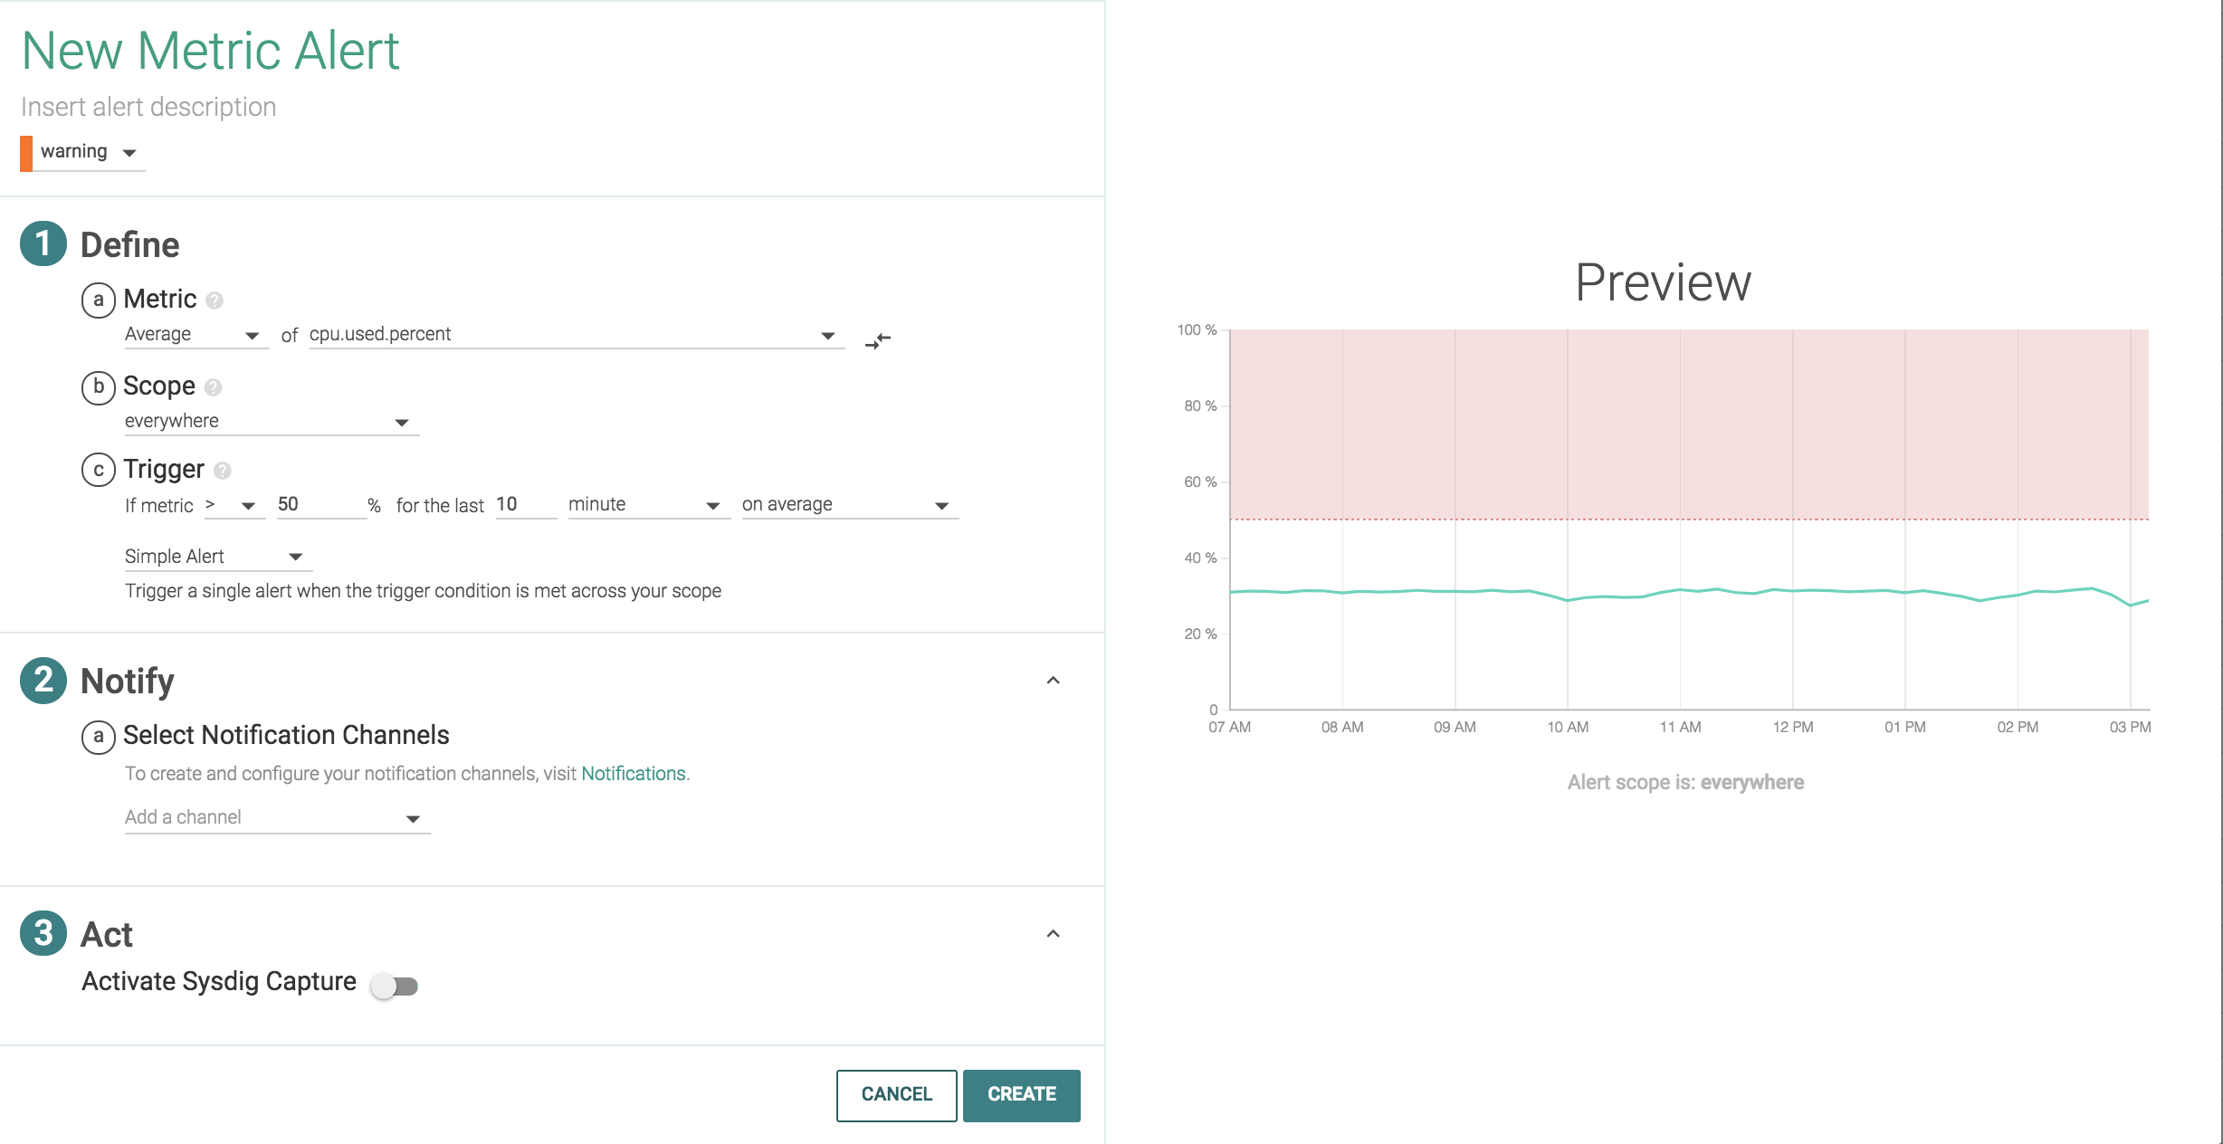Click the metric compare arrows icon
Screen dimensions: 2223x1144
point(878,340)
